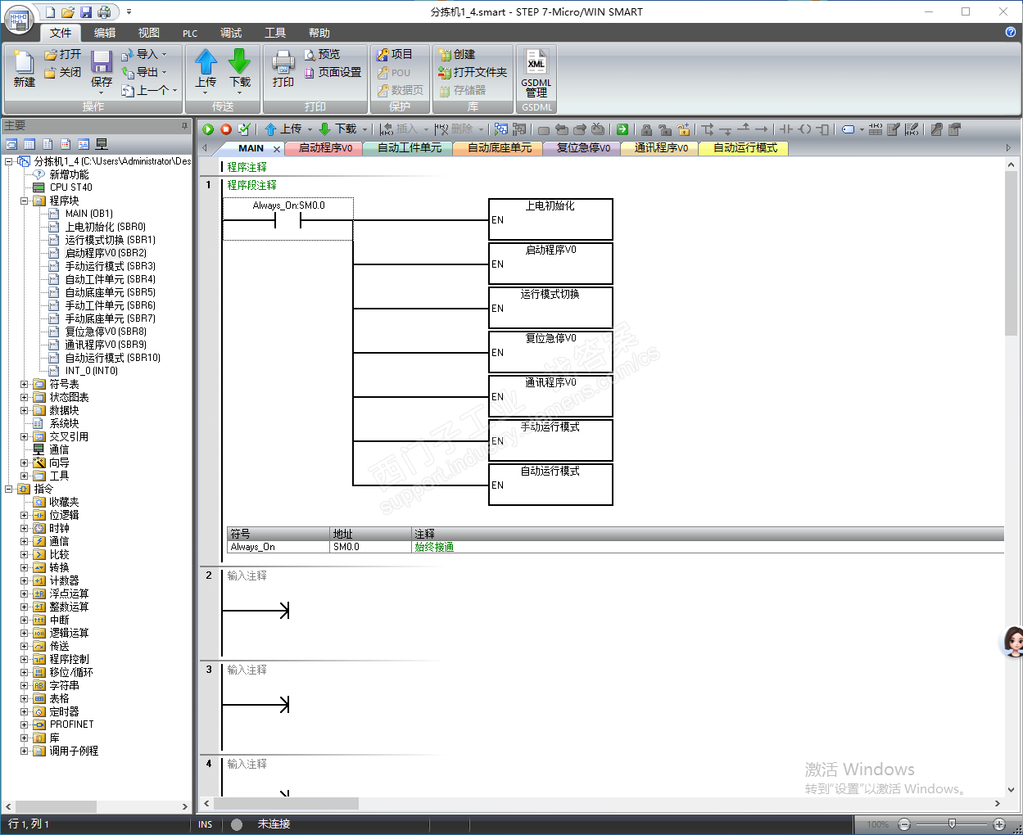
Task: Click the Compile checkmark icon in the editor toolbar
Action: click(244, 129)
